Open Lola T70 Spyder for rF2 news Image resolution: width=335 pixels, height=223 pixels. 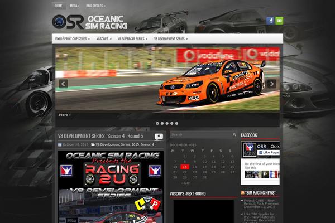(x=260, y=217)
